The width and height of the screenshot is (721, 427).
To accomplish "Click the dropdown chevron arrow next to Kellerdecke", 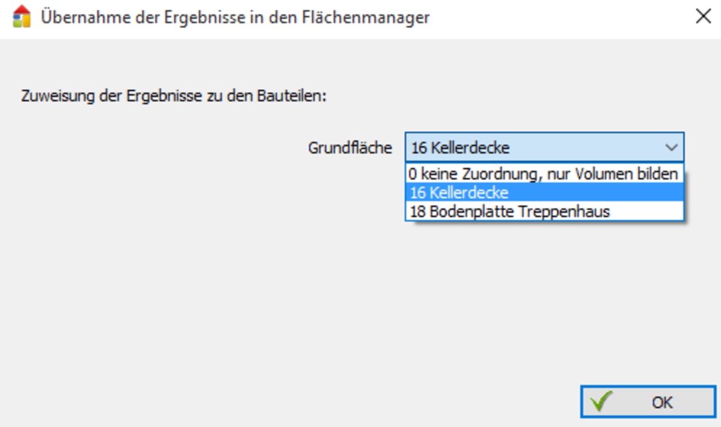I will [671, 148].
